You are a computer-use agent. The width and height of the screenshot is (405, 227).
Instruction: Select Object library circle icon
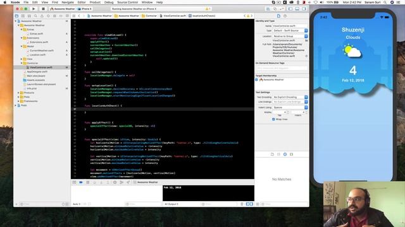(x=285, y=154)
